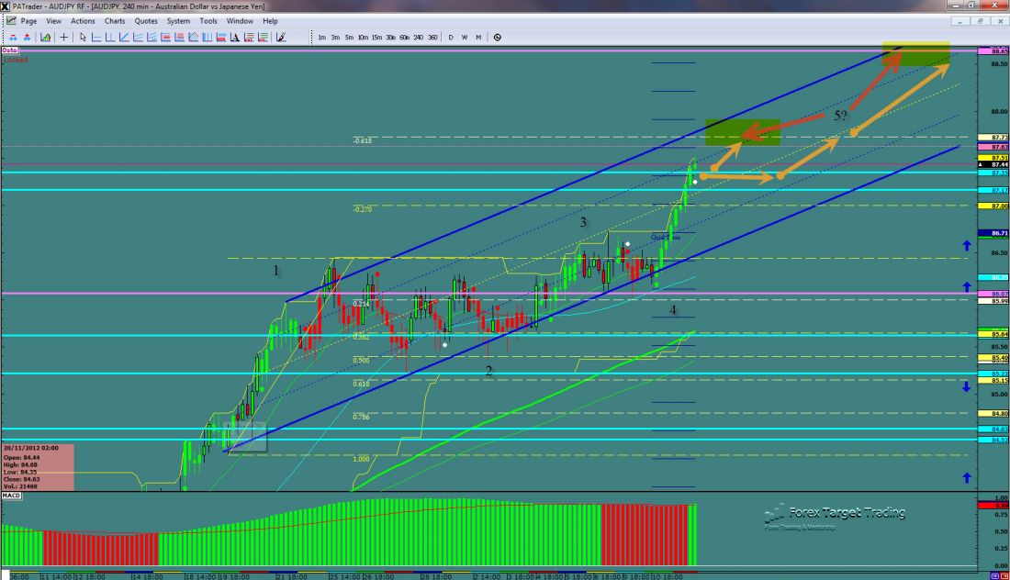Click the Window menu item

240,20
